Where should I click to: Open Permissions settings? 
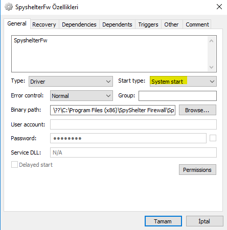click(x=197, y=170)
